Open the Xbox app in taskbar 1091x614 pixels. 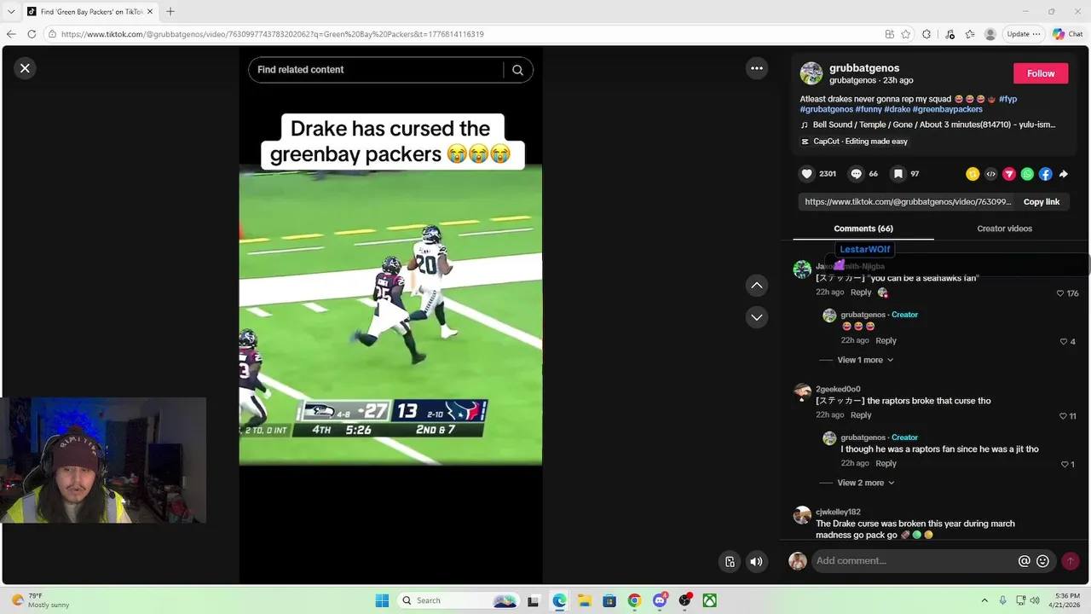(x=709, y=600)
